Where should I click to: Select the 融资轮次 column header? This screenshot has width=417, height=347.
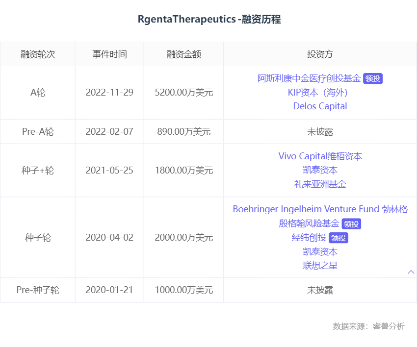[x=38, y=54]
